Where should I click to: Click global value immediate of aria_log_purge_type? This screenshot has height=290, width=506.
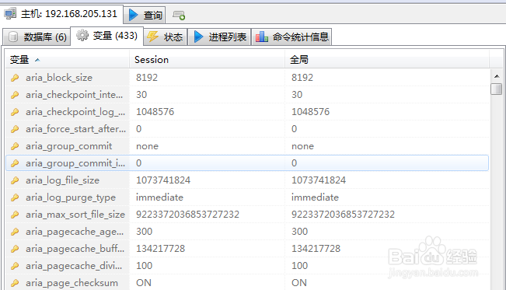tap(316, 197)
